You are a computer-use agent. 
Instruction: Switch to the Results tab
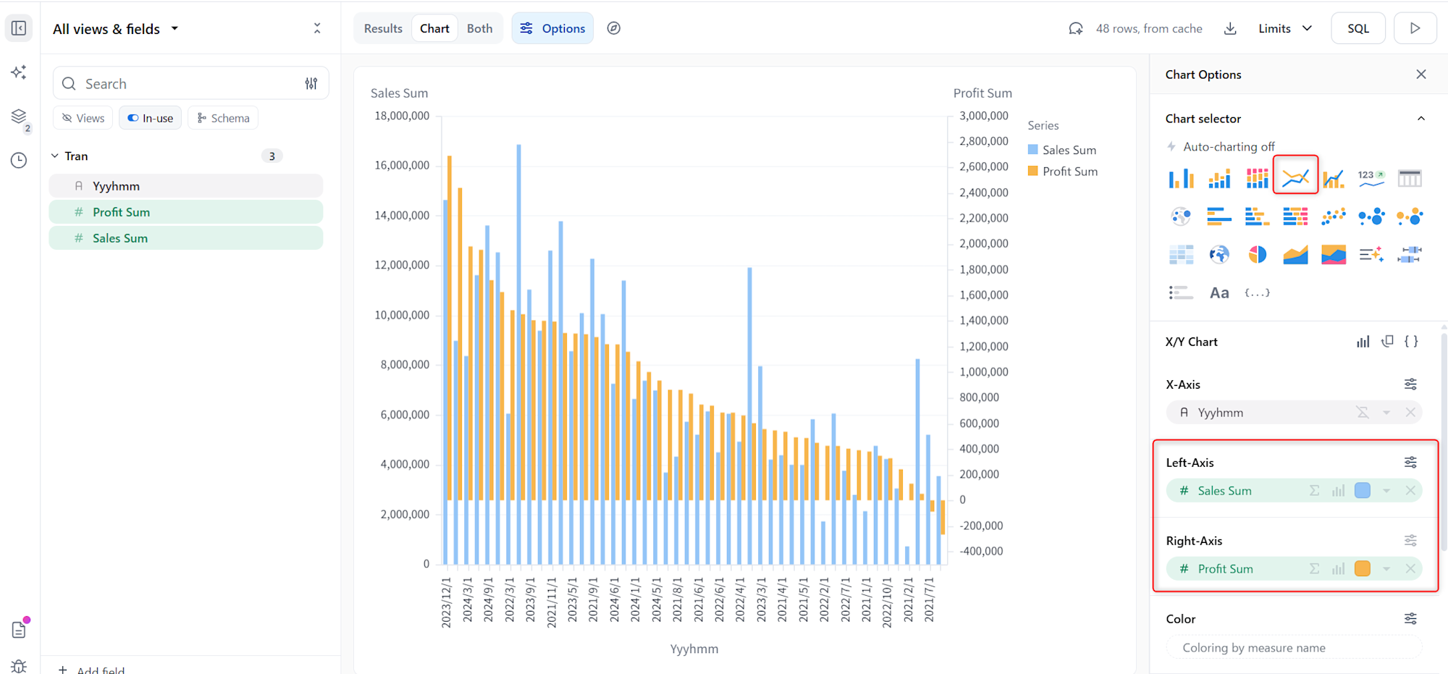(383, 28)
